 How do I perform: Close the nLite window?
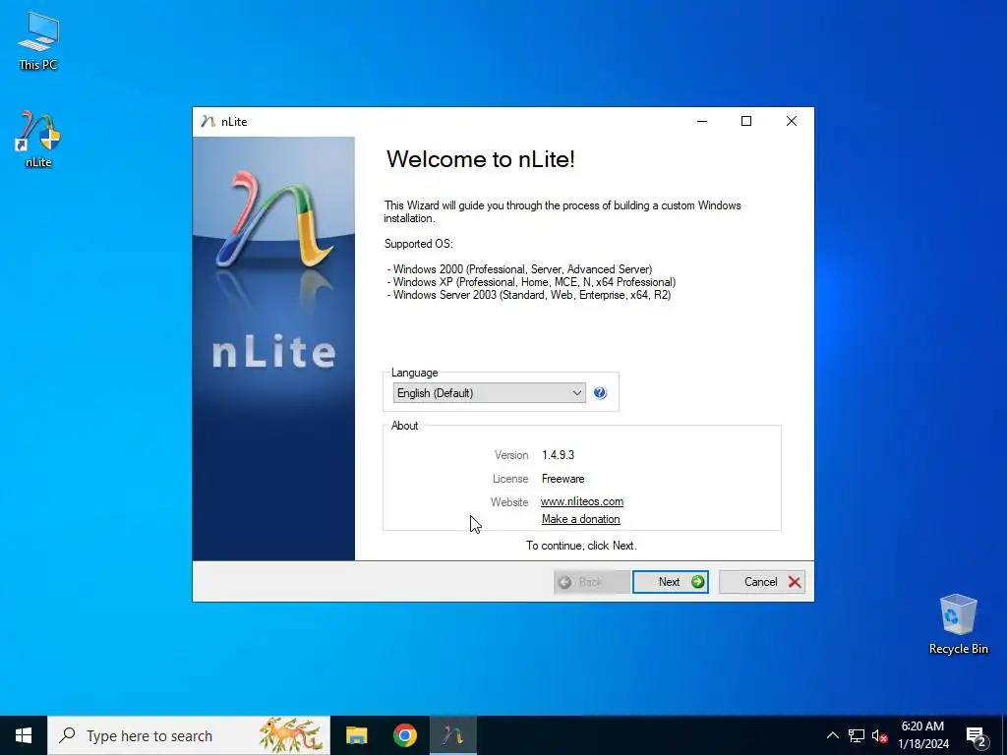click(x=792, y=121)
